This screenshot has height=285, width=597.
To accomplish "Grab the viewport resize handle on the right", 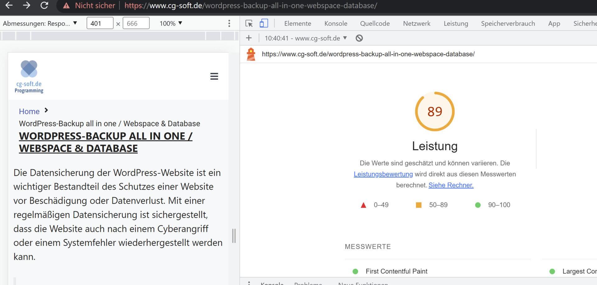I will 234,236.
